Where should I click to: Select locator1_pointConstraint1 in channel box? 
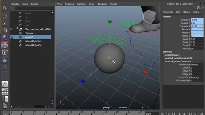pyautogui.click(x=178, y=58)
